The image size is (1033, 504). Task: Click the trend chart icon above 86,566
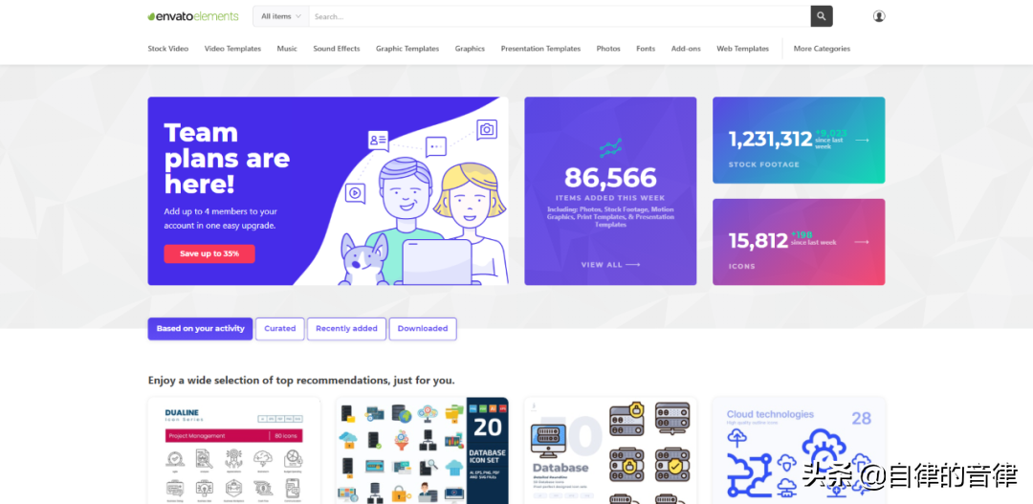[610, 147]
